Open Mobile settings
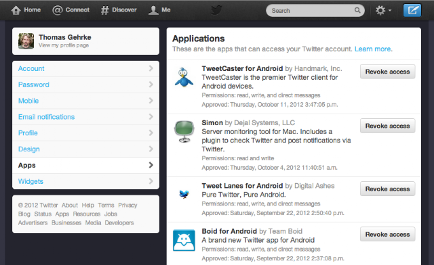The image size is (434, 265). (x=86, y=101)
